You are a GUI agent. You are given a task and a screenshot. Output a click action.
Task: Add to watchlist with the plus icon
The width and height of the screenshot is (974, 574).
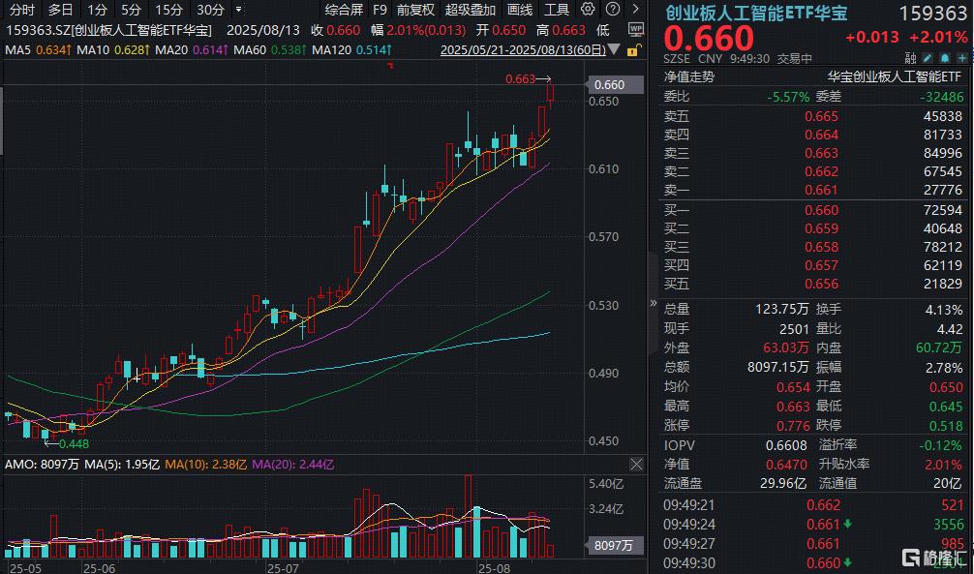point(962,58)
